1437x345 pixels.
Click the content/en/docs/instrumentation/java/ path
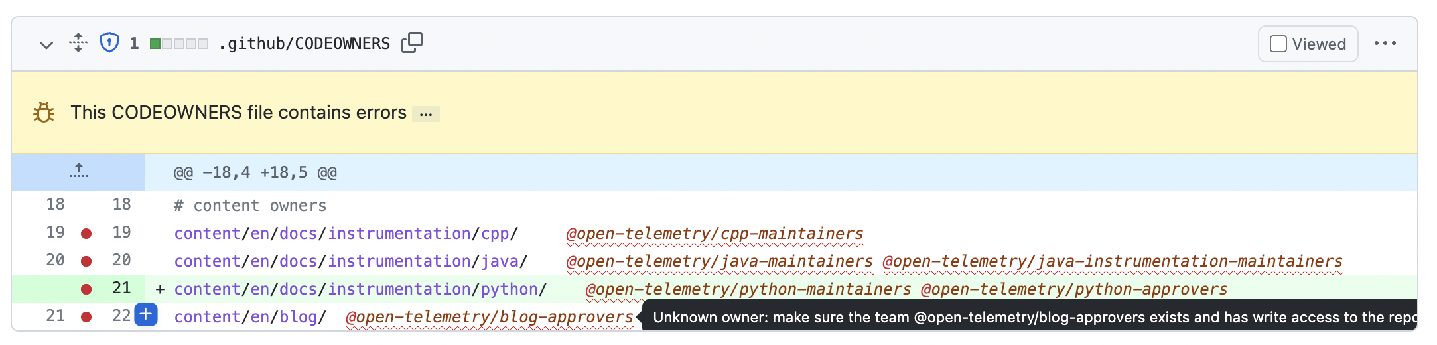[350, 261]
